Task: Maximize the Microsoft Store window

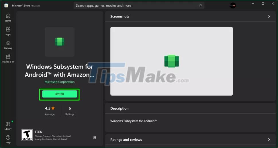Action: [263, 3]
